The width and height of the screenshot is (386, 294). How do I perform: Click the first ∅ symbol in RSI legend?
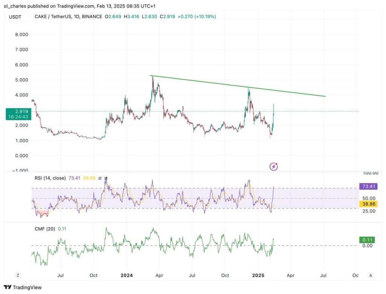tap(100, 178)
